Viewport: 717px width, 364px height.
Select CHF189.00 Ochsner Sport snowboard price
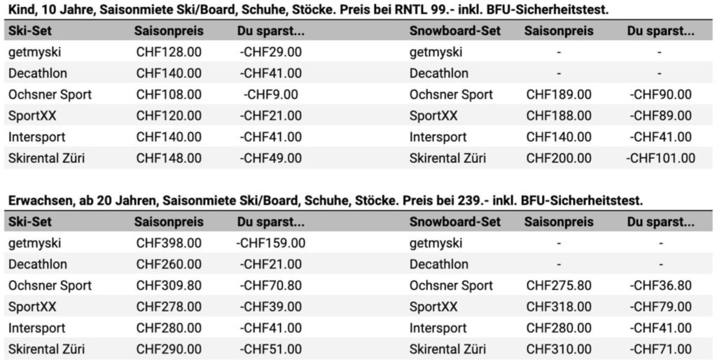pos(559,94)
